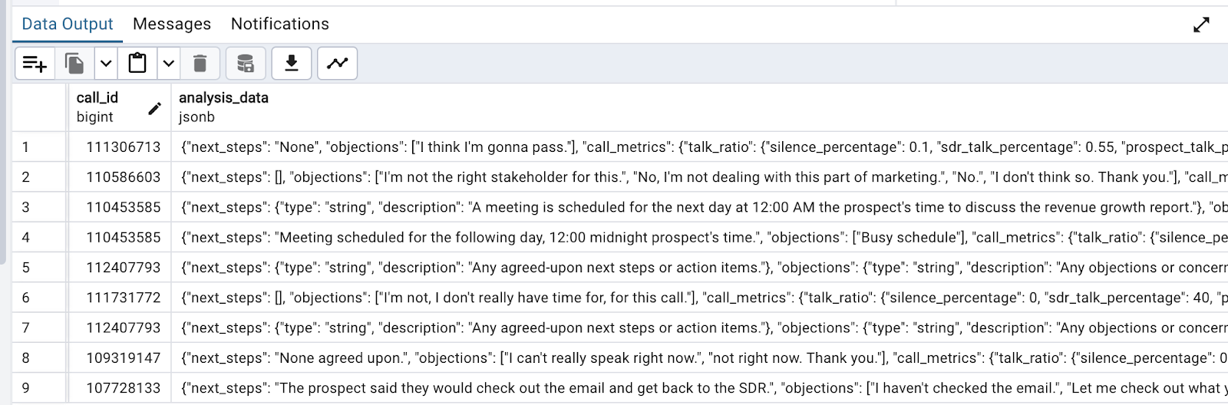Click call_id cell 111306713
The width and height of the screenshot is (1228, 405).
tap(123, 147)
